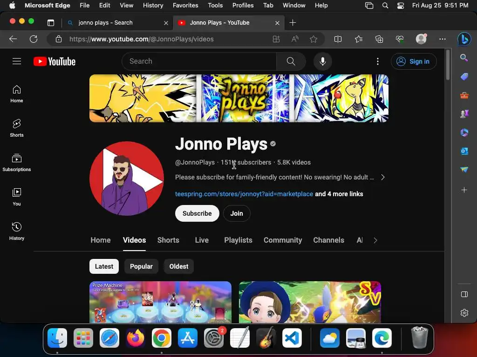
Task: Expand the channel description arrow
Action: [x=383, y=177]
